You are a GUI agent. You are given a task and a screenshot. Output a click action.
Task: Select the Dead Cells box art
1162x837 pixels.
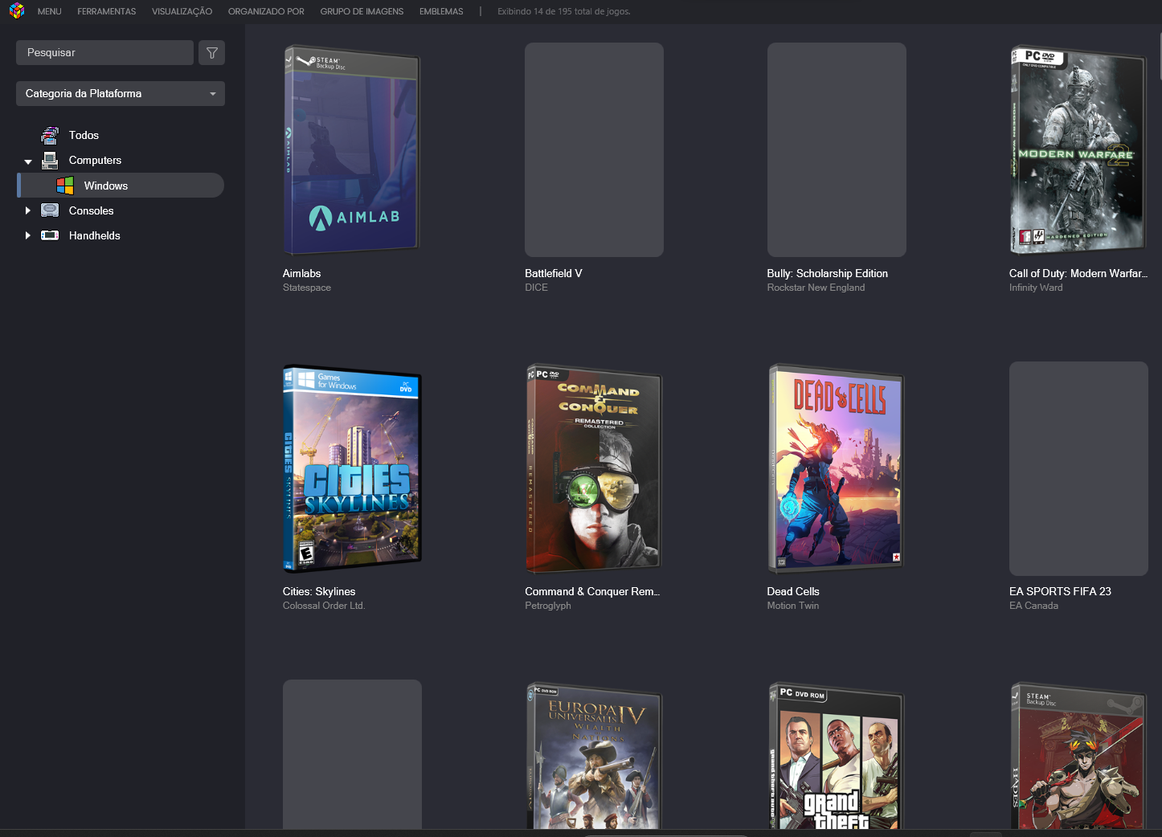coord(837,468)
